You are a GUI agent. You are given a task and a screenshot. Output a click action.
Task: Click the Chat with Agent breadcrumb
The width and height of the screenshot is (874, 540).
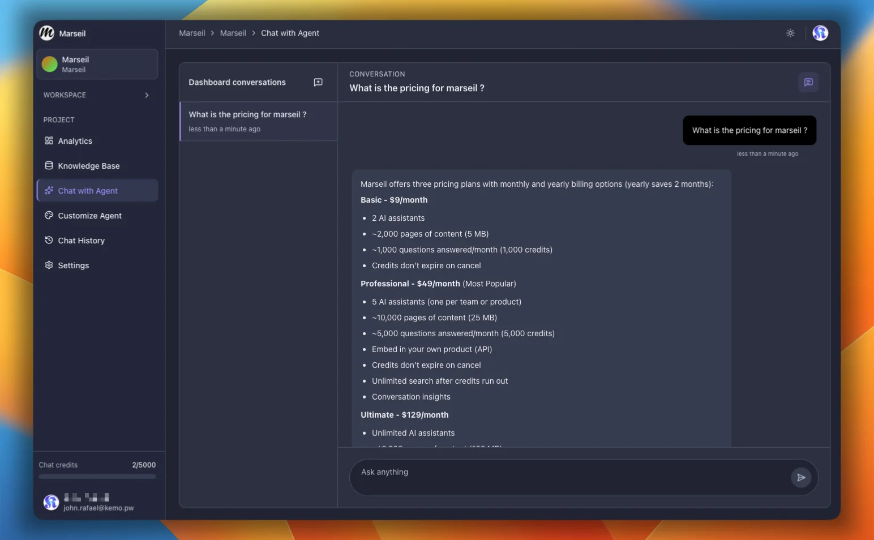(290, 33)
